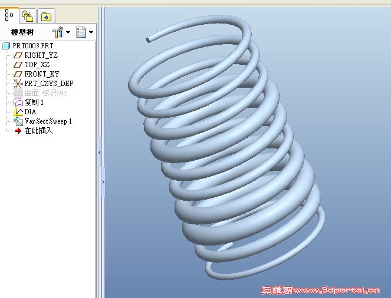Click the greyed 曲面 surface icon
391x298 pixels.
(18, 93)
